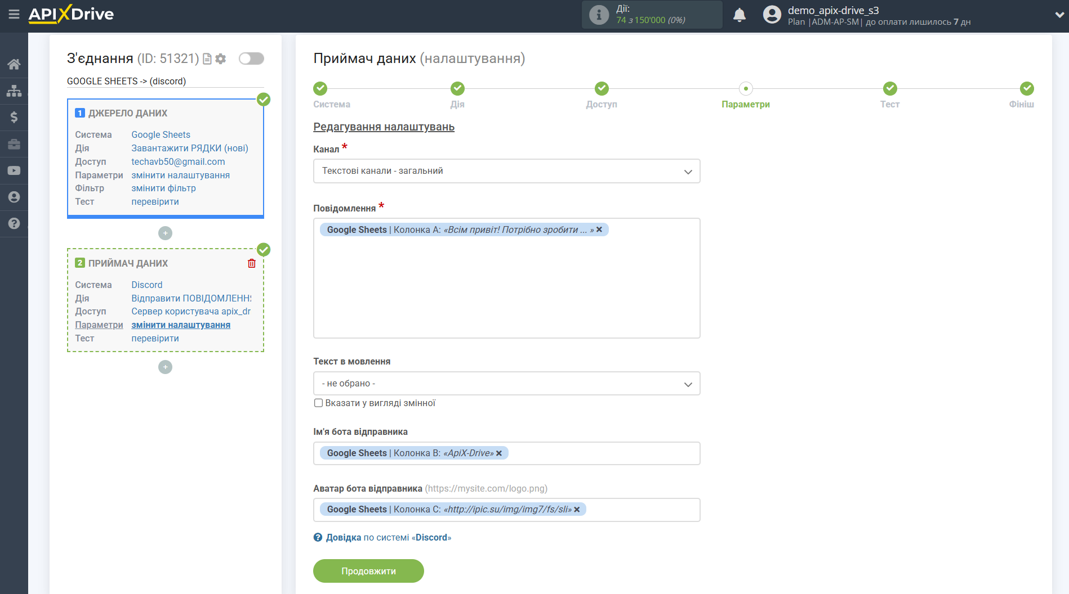Click the ПРИЙМАЧ ДАНИХ block header
This screenshot has height=594, width=1069.
click(x=128, y=263)
